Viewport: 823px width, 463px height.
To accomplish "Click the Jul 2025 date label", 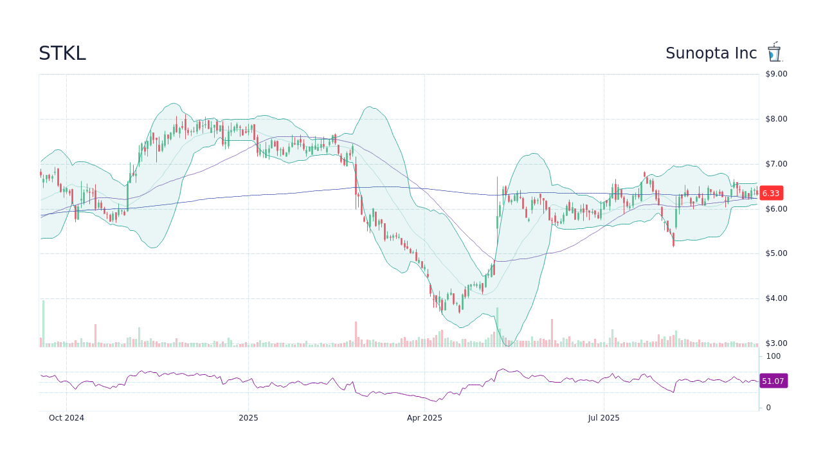I will [603, 417].
